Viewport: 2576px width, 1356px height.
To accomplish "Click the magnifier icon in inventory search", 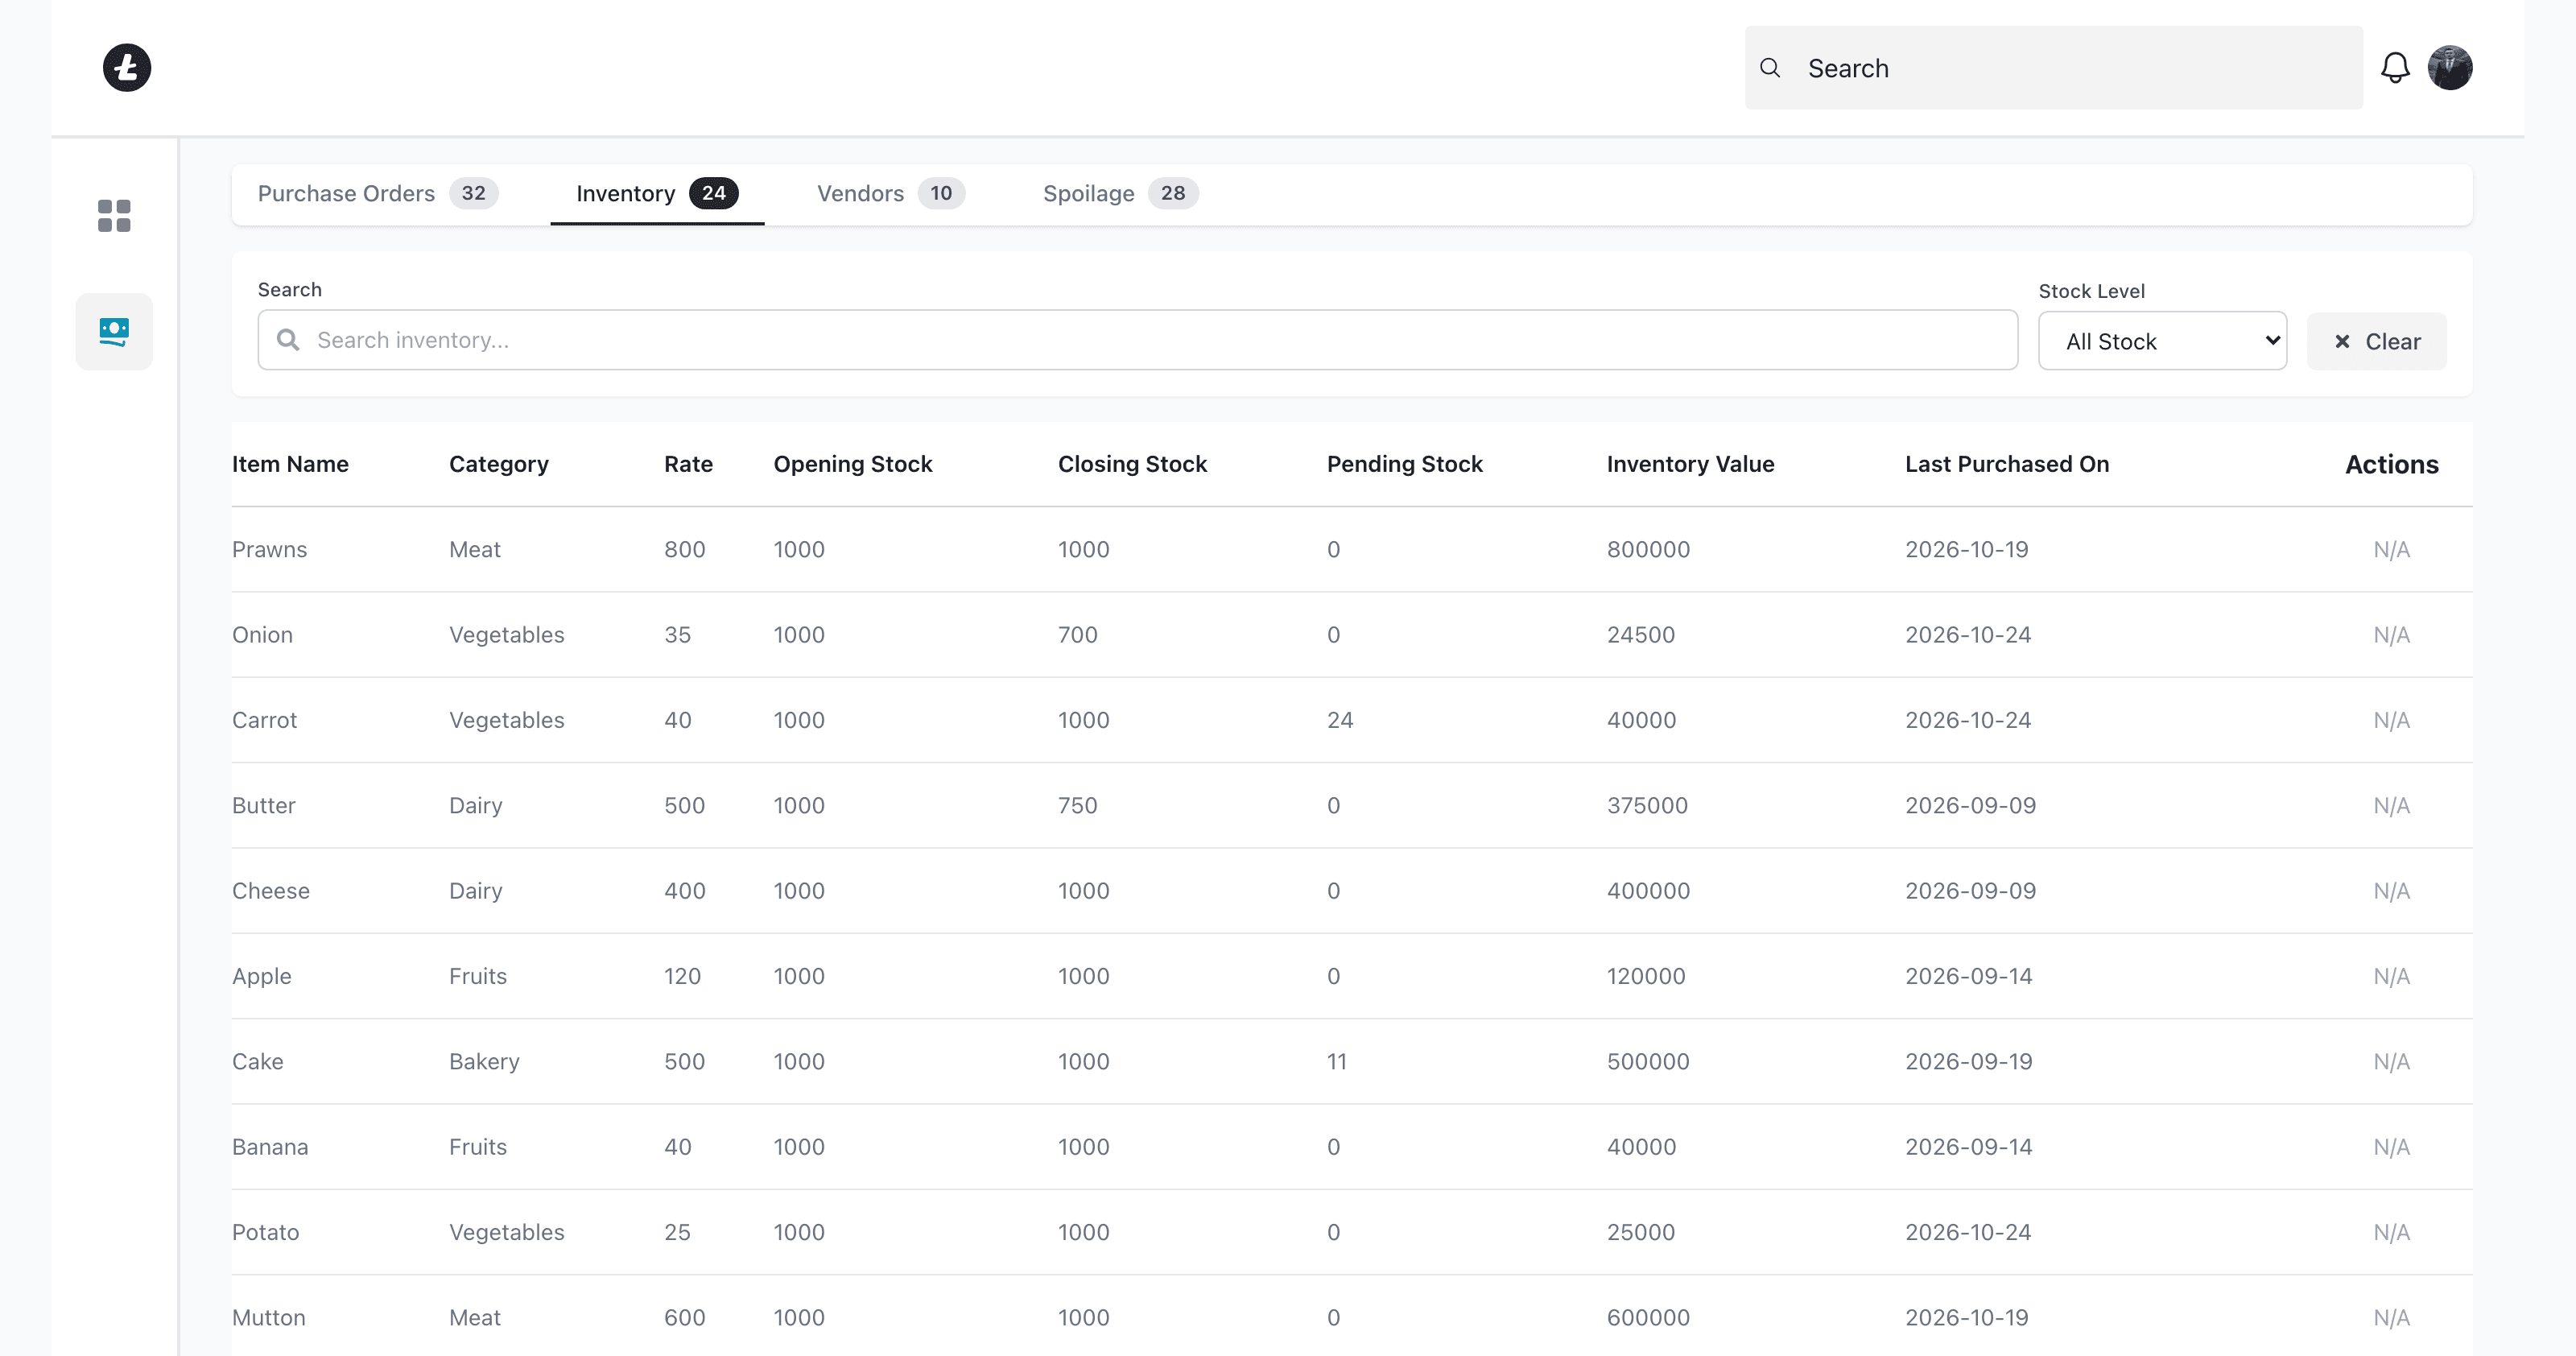I will coord(288,340).
